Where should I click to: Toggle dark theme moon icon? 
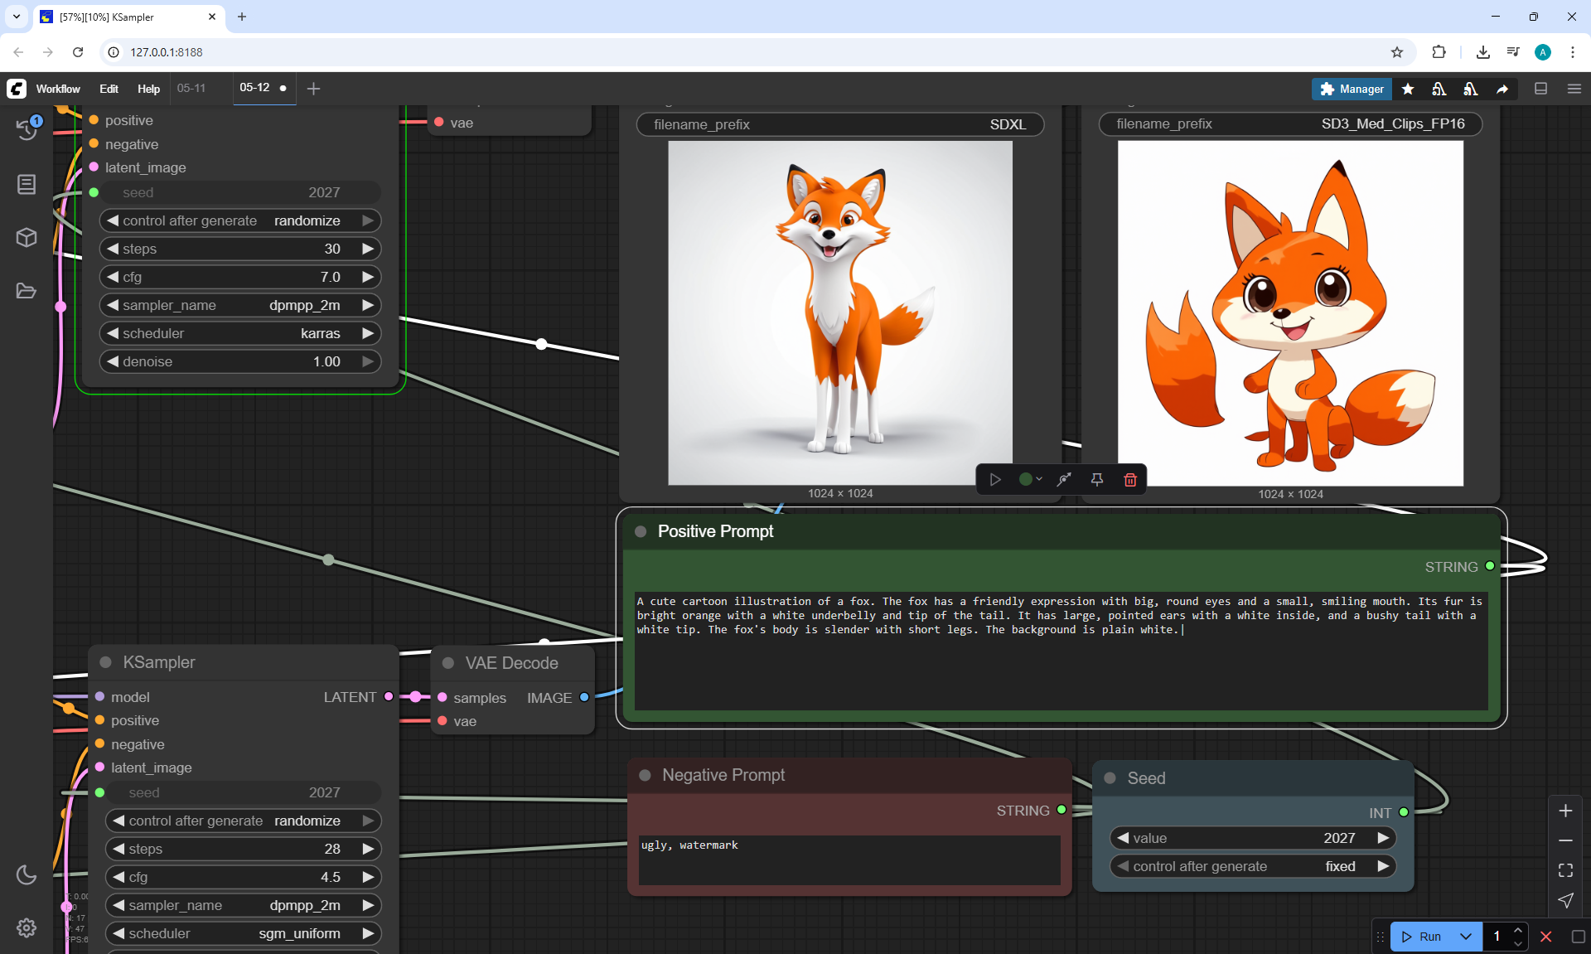click(x=27, y=874)
